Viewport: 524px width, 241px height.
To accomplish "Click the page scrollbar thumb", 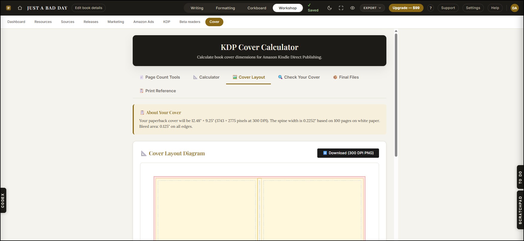I will [396, 95].
